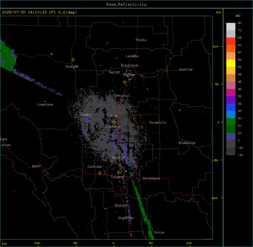Click the -30 value at bottom of legend
The height and width of the screenshot is (247, 253).
click(240, 155)
